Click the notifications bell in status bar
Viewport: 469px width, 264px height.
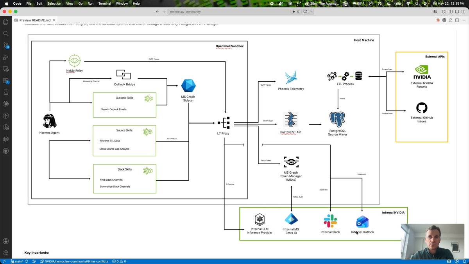tap(464, 261)
